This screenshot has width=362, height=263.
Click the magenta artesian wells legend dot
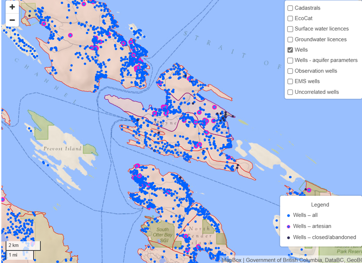pos(289,227)
